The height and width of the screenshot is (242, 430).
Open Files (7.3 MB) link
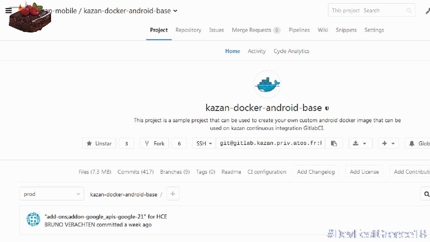click(x=95, y=172)
